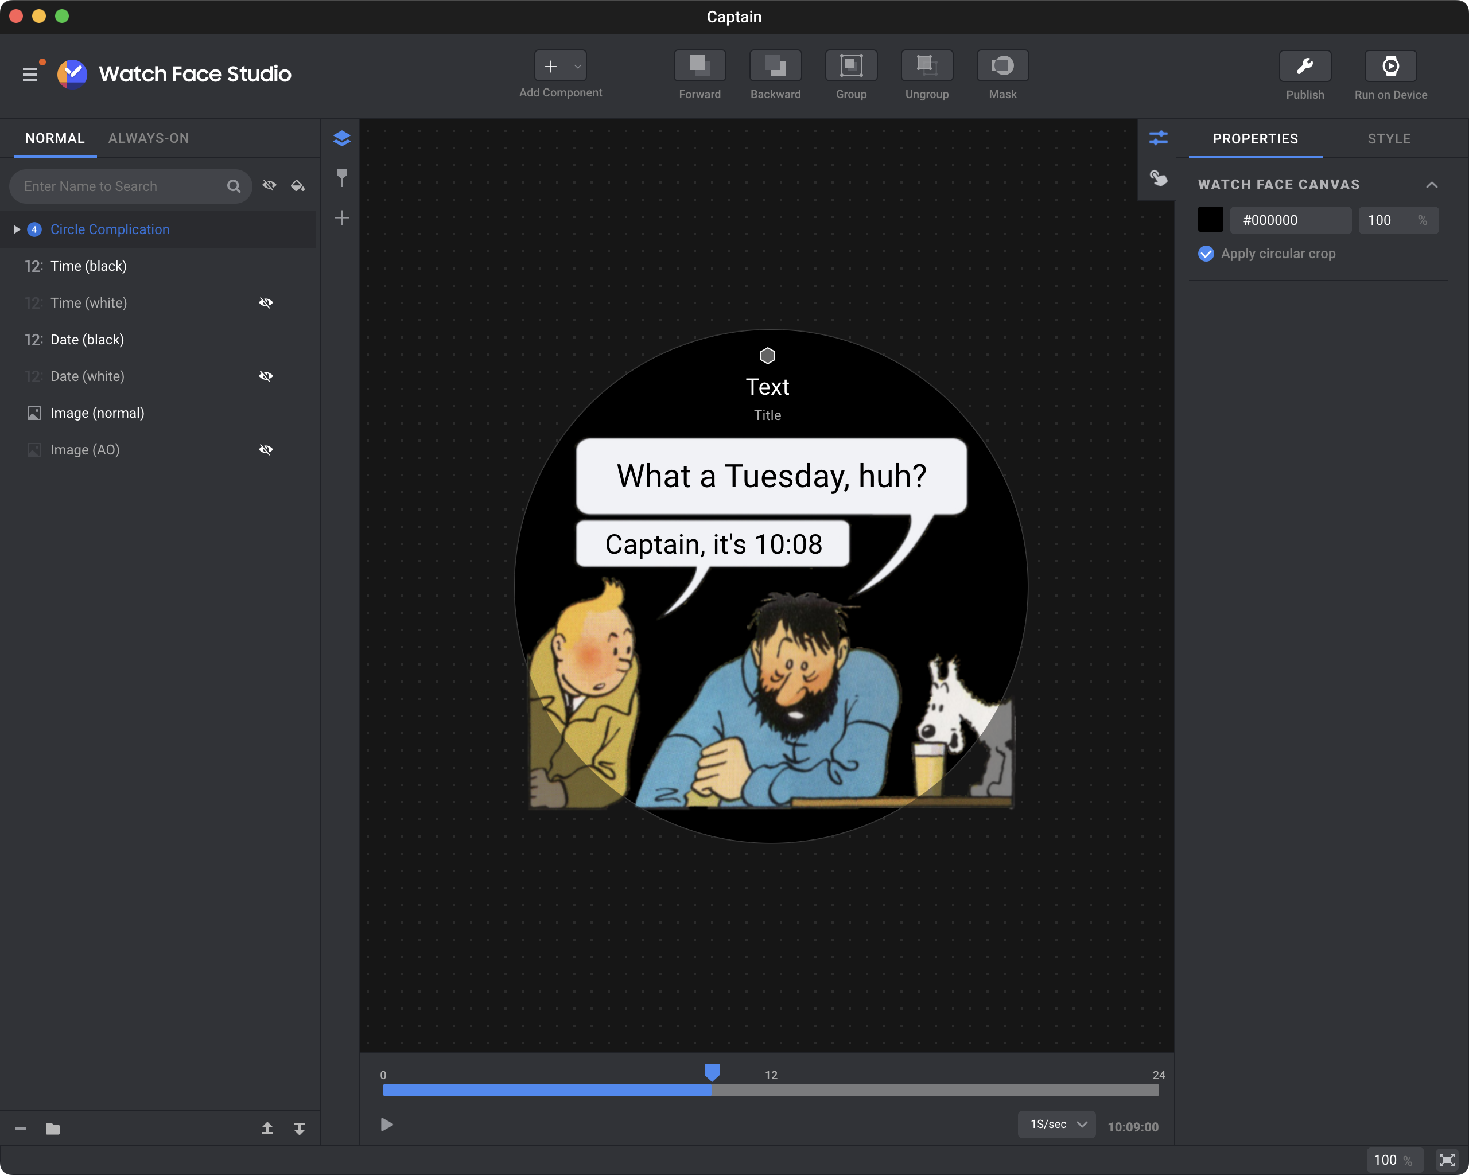
Task: Click the Group components icon
Action: click(850, 66)
